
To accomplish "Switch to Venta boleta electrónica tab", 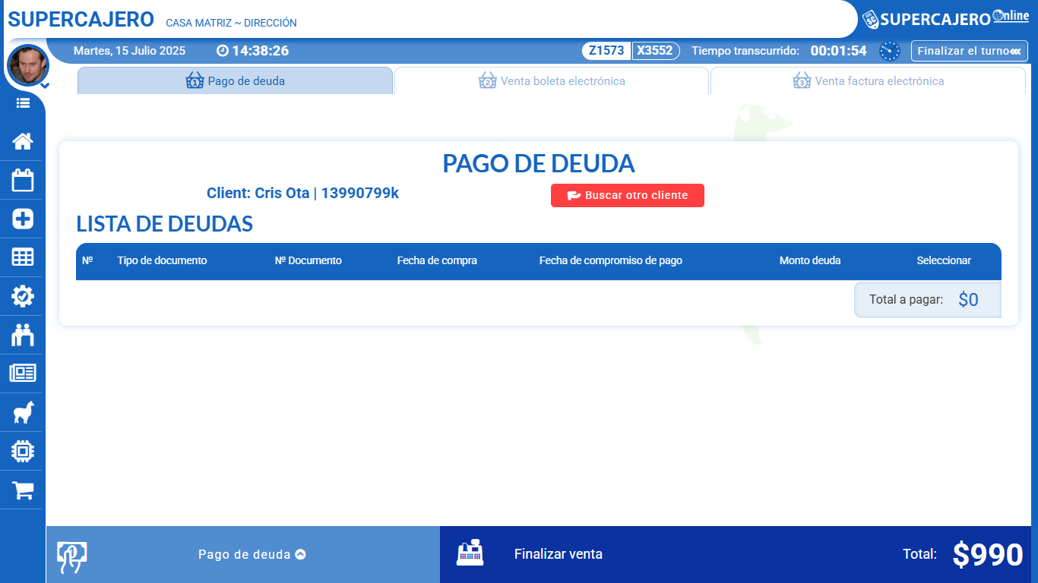I will click(552, 80).
